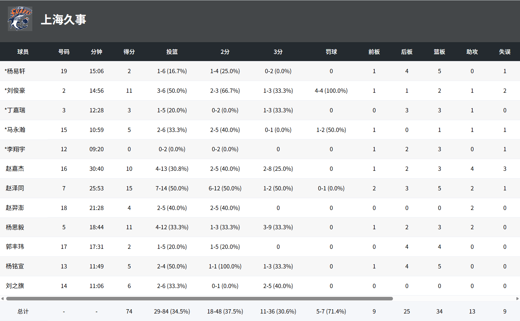Image resolution: width=520 pixels, height=321 pixels.
Task: Select player 杨铭宣
Action: pyautogui.click(x=15, y=266)
